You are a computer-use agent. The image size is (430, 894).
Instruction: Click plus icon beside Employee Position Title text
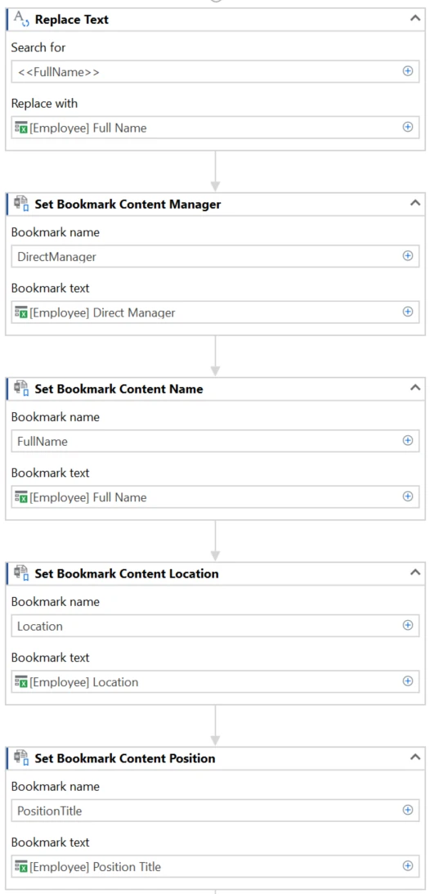tap(408, 866)
